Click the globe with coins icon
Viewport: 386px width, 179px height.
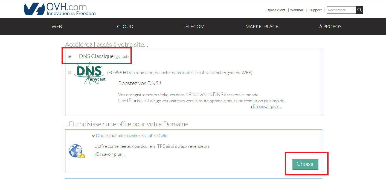click(x=77, y=151)
